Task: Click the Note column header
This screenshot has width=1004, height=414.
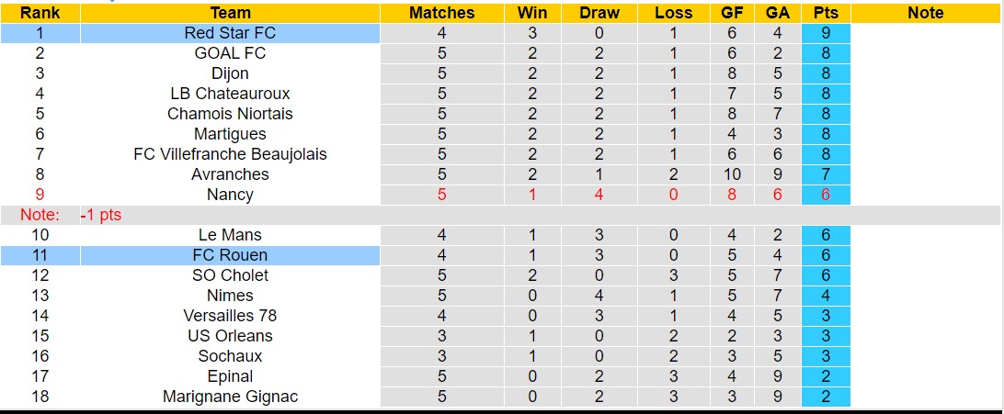Action: [x=925, y=13]
